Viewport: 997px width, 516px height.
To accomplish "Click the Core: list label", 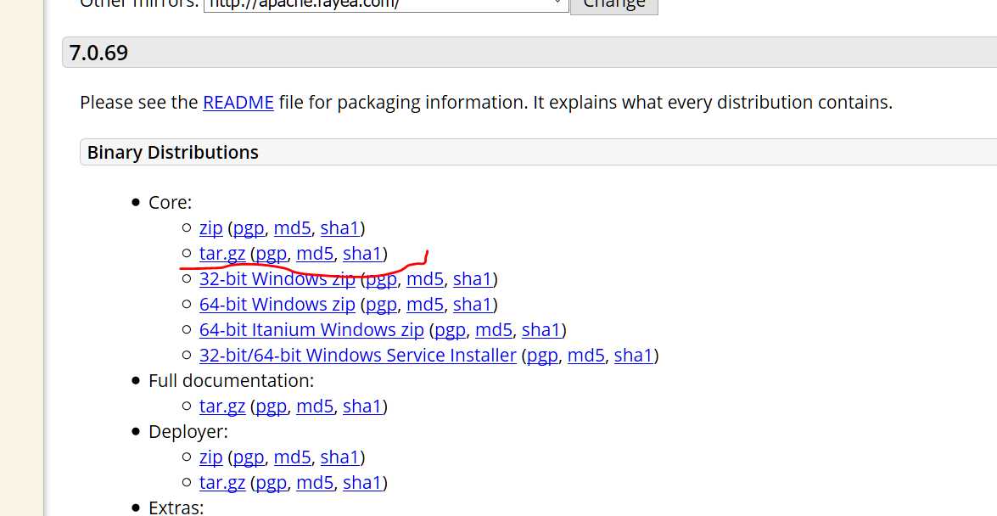I will click(x=170, y=202).
